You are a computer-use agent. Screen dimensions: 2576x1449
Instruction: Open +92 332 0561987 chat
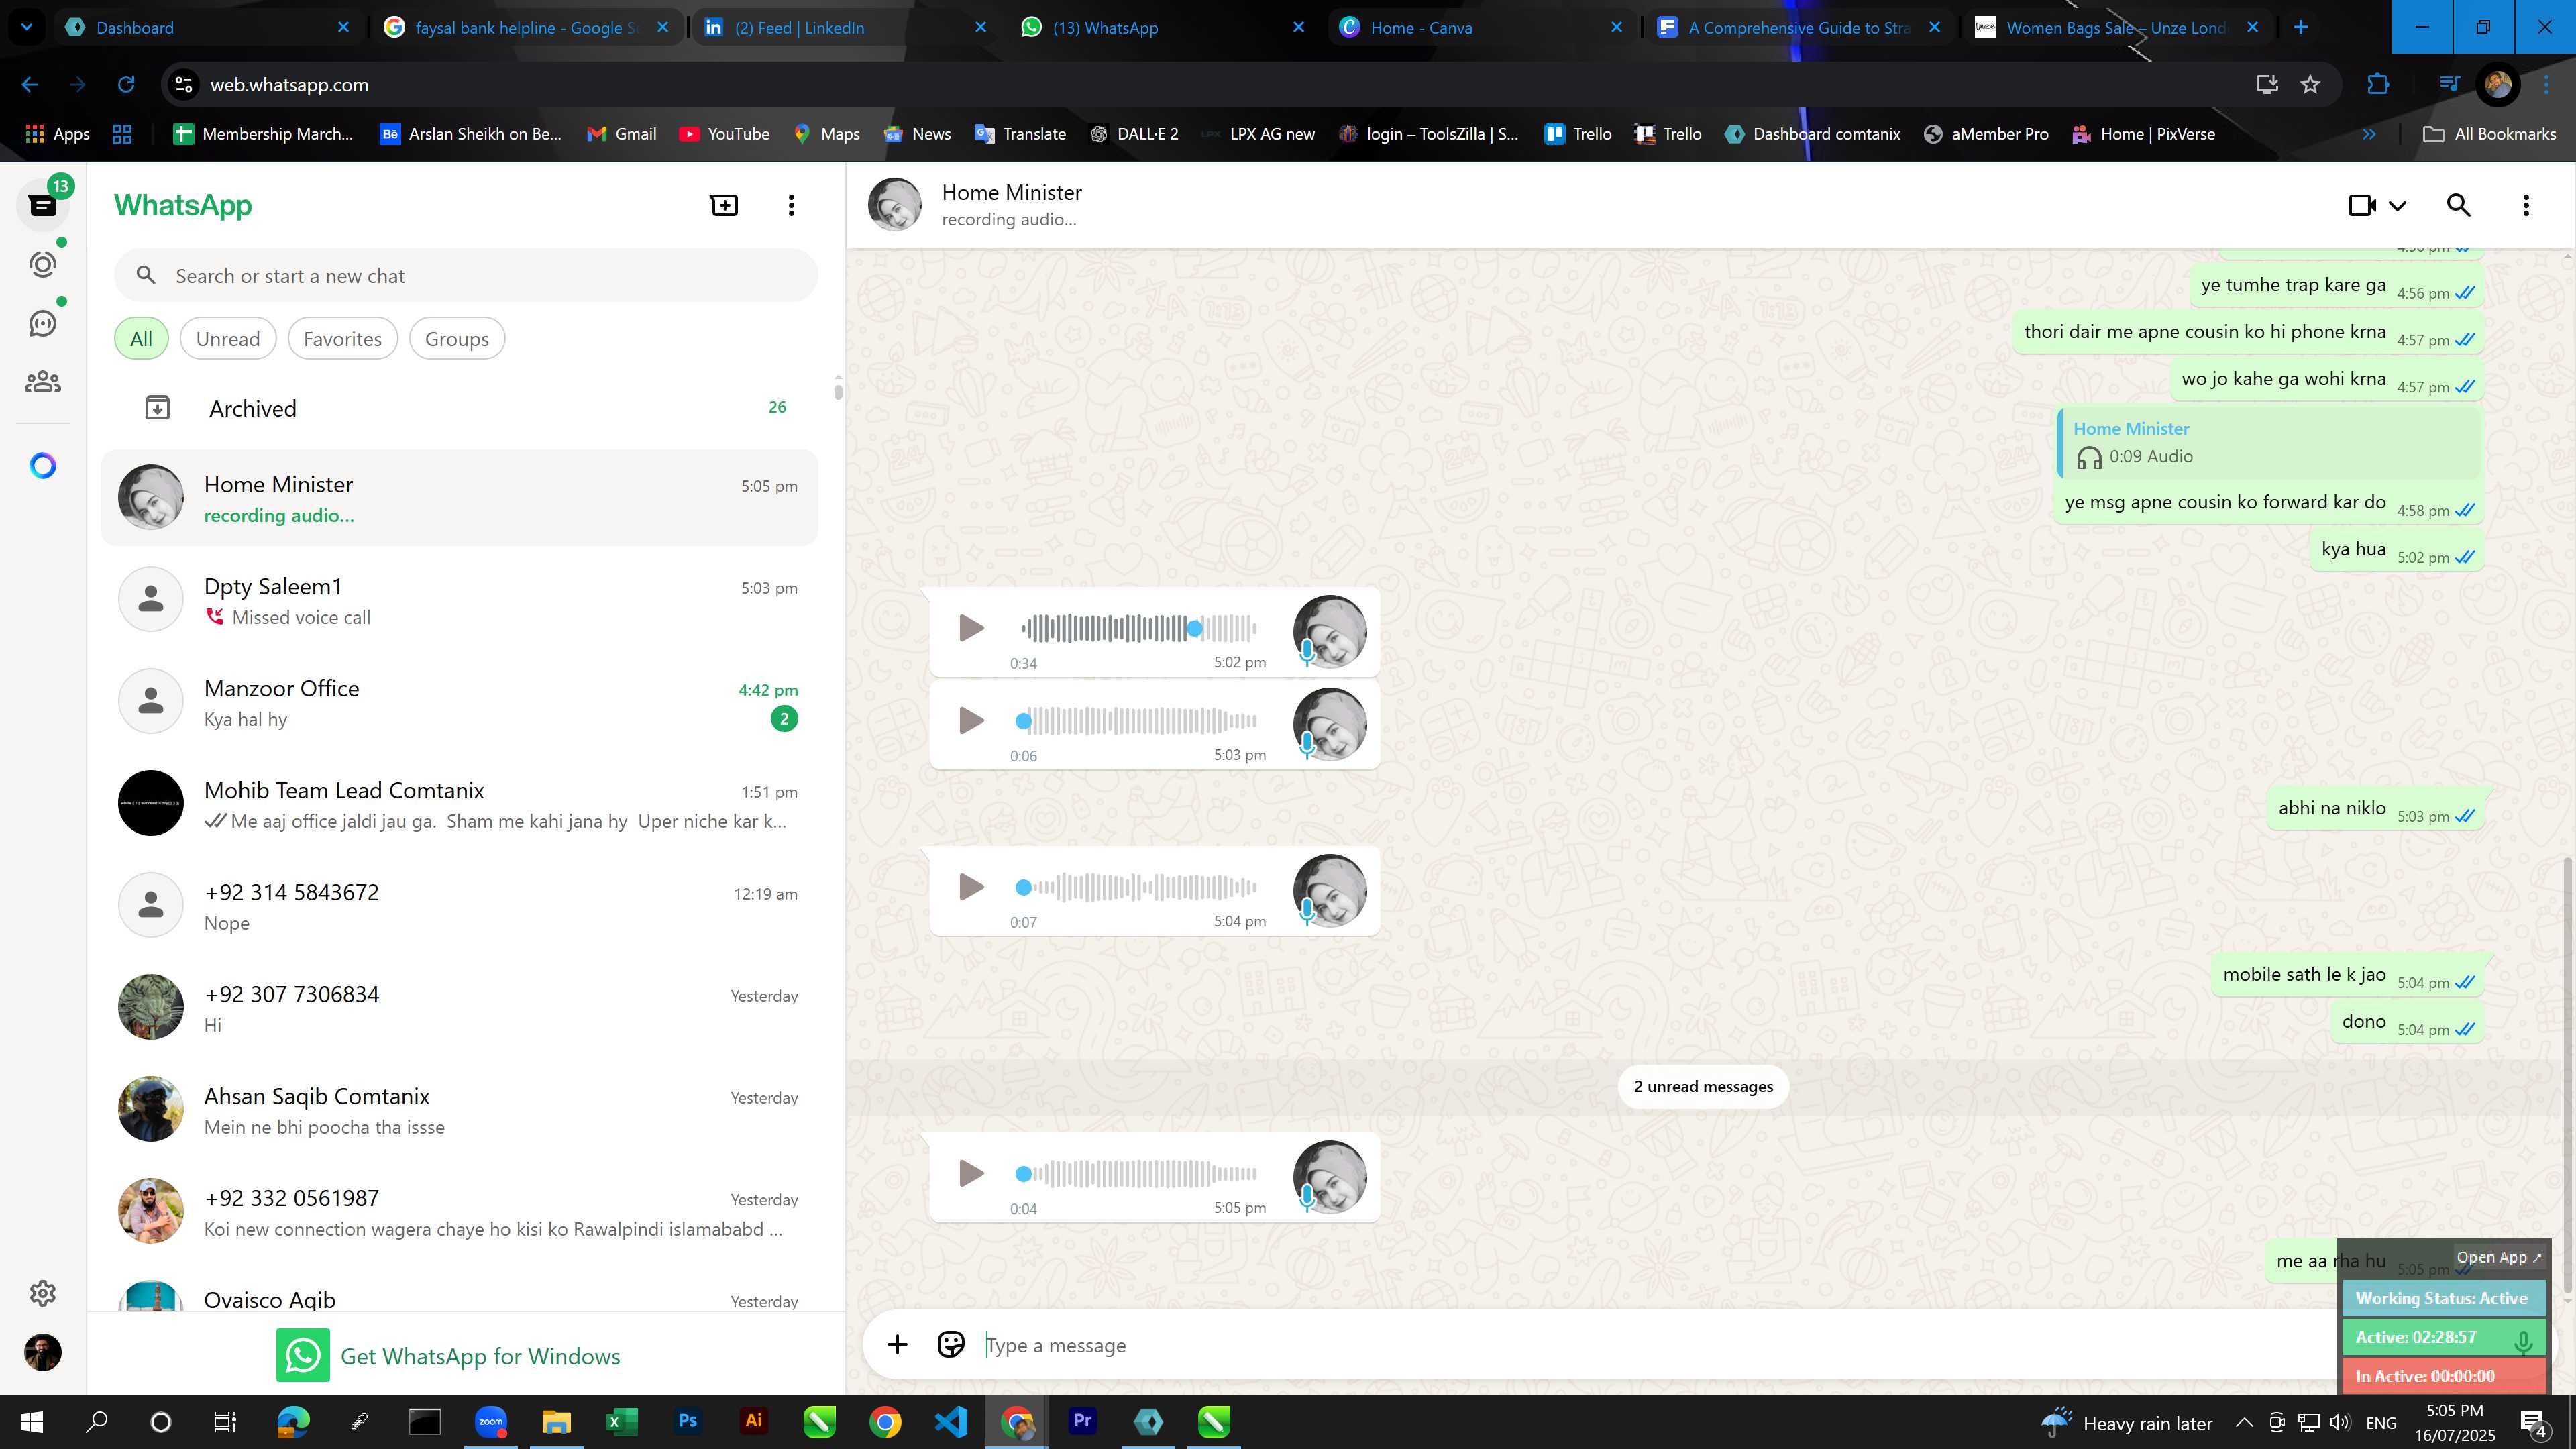point(460,1212)
